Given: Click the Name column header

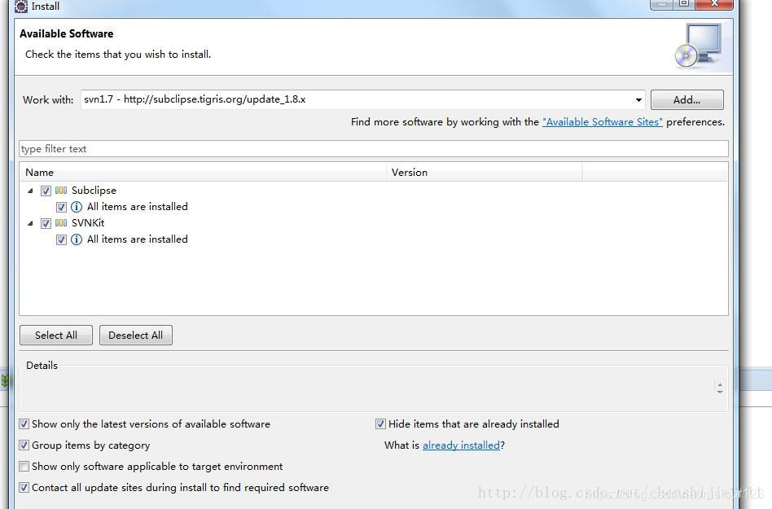Looking at the screenshot, I should point(203,173).
